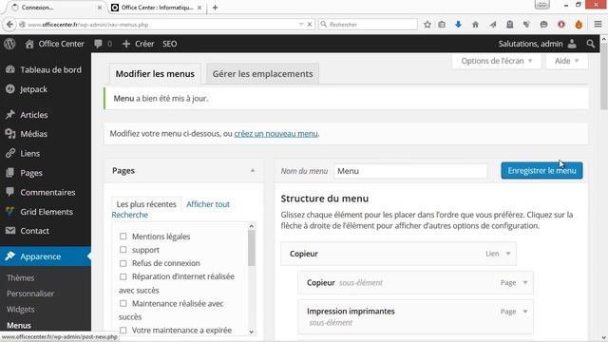Open downloads arrow icon

coord(458,25)
